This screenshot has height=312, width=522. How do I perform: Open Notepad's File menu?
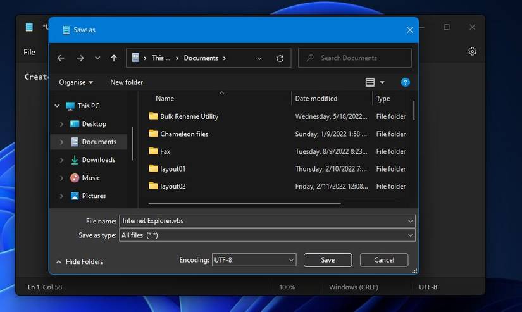[29, 52]
